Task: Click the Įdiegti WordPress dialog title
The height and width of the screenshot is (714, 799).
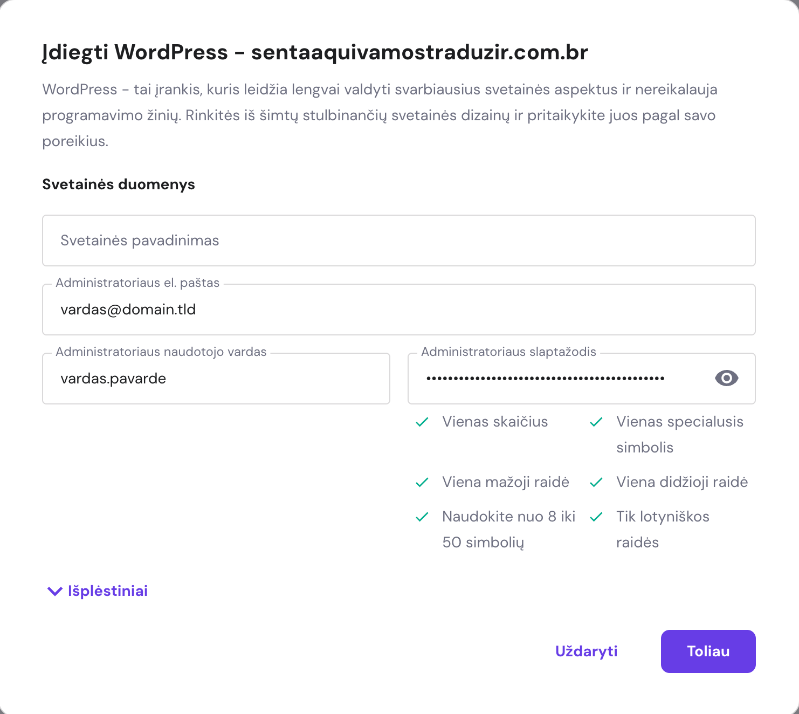Action: pos(315,52)
